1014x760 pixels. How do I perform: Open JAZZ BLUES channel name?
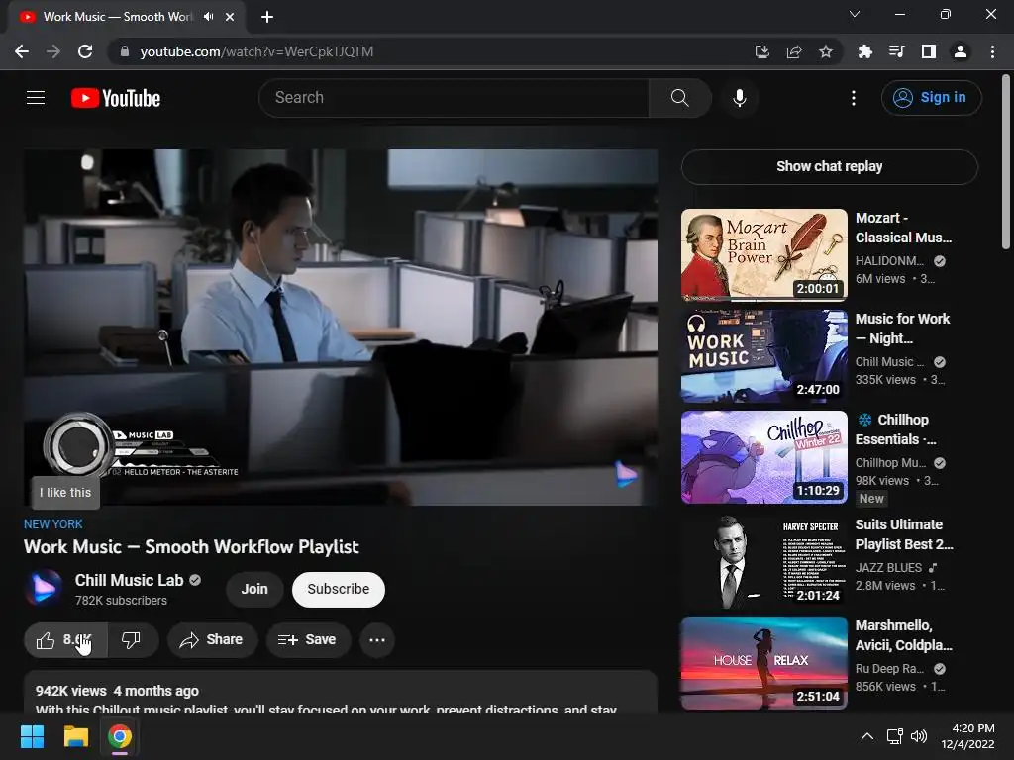tap(888, 567)
